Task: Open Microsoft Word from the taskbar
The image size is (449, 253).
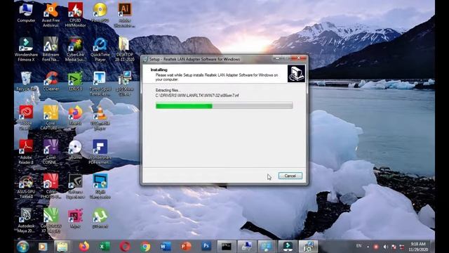Action: 166,247
